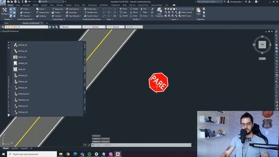Add a new drawing tab with plus

click(47, 23)
